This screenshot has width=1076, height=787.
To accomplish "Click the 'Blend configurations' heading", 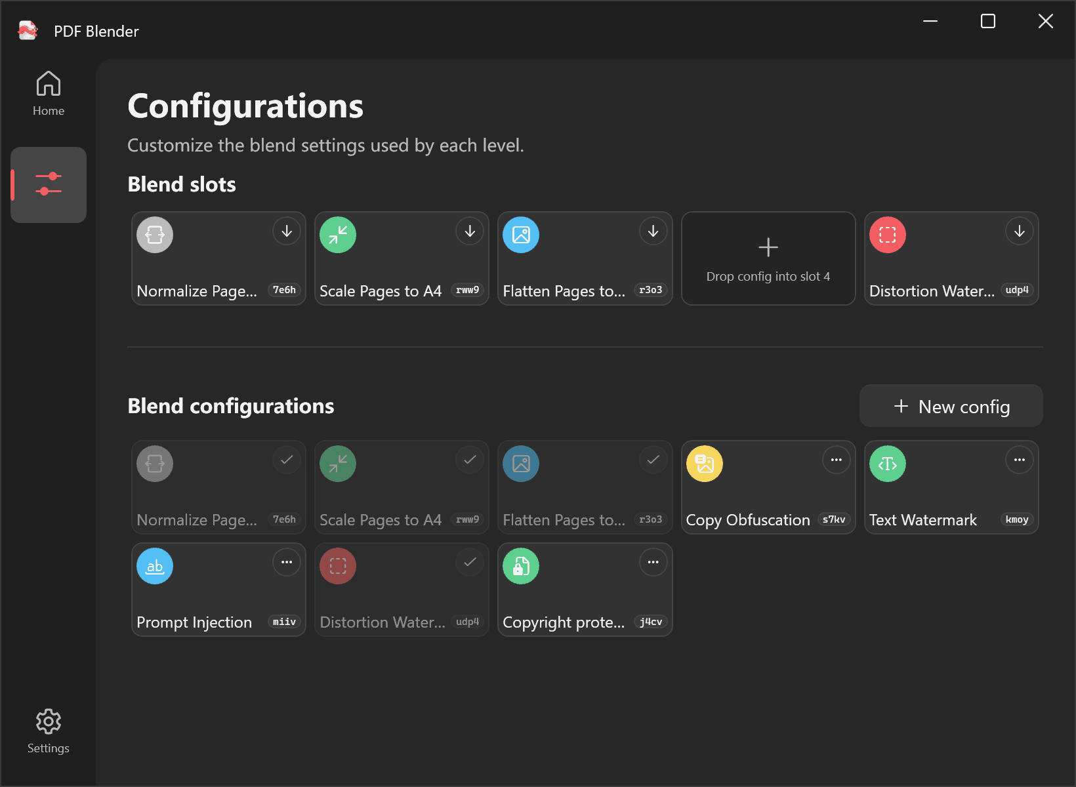I will click(231, 406).
